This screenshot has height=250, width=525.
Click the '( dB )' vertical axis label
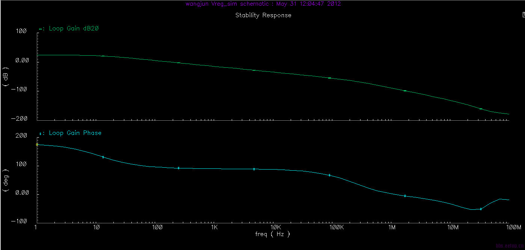pyautogui.click(x=6, y=77)
